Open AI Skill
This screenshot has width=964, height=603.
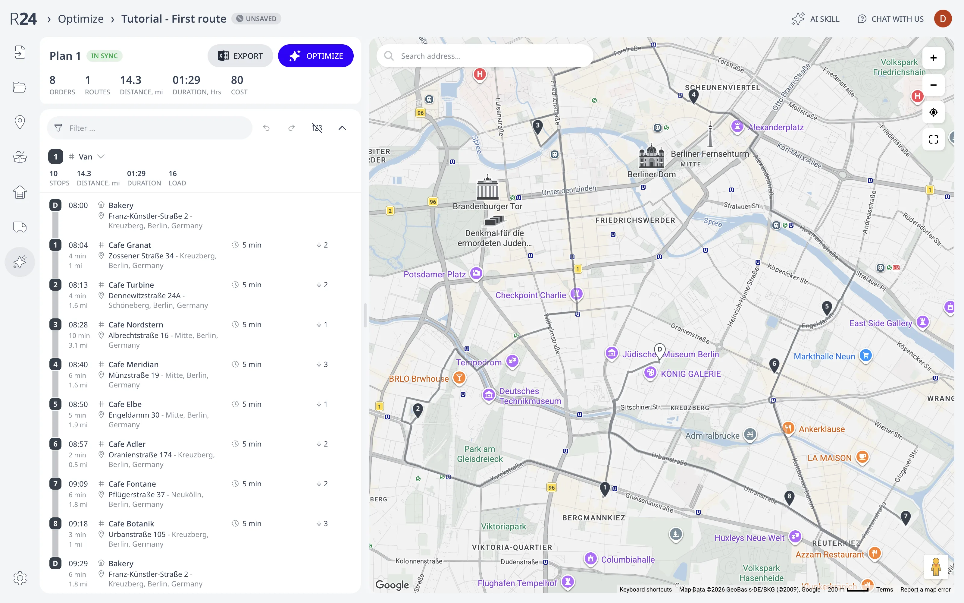pyautogui.click(x=815, y=19)
